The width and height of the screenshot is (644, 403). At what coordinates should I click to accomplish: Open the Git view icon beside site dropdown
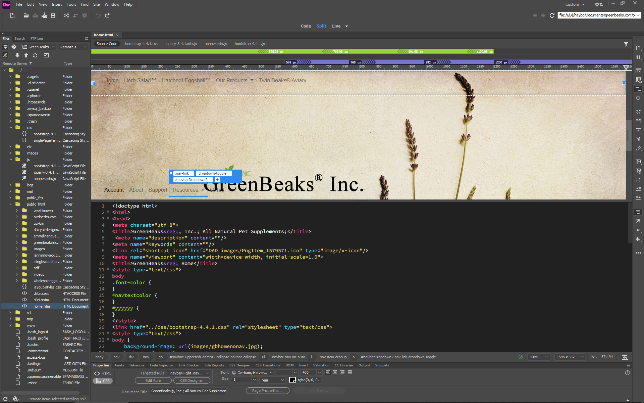click(14, 47)
